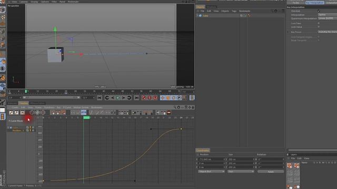This screenshot has width=337, height=189.
Task: Open the Coordinates tab
Action: pos(203,151)
